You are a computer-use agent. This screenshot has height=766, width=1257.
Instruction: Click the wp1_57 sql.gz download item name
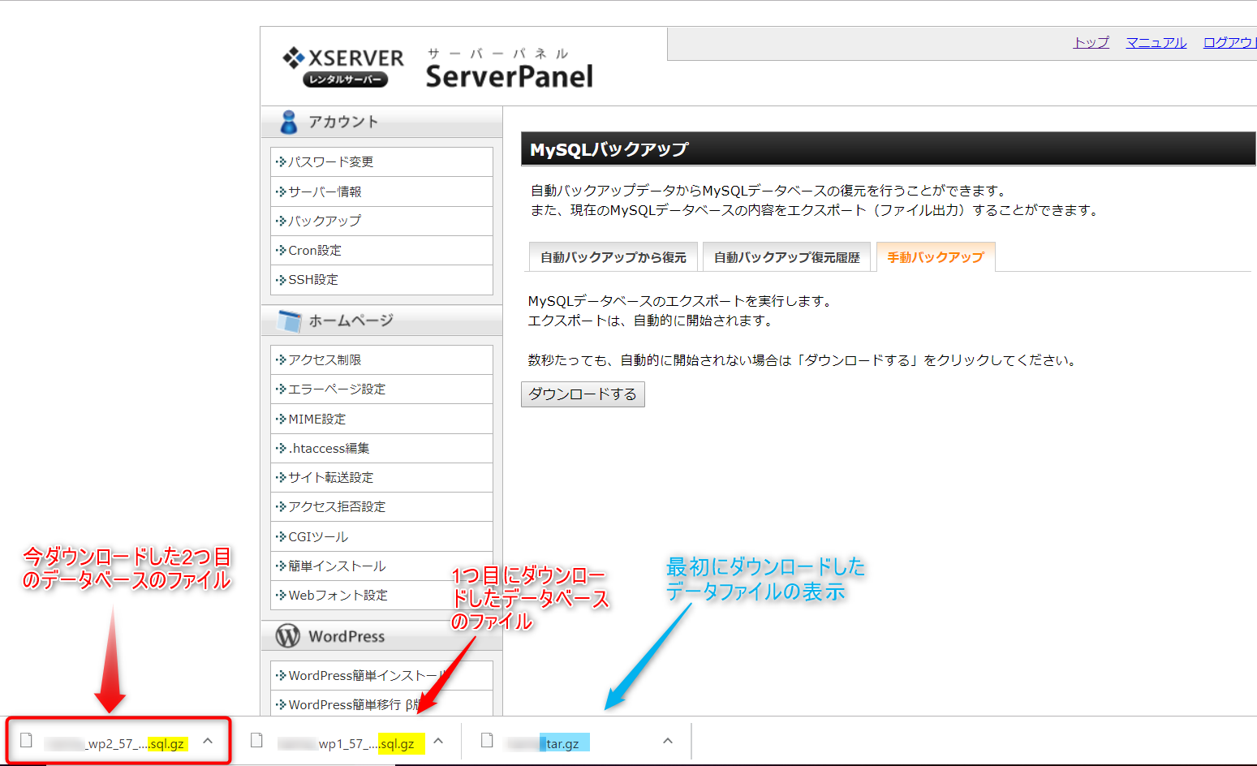click(349, 743)
